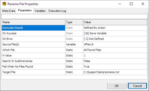The image size is (149, 91).
Task: Click the Name column header
Action: click(x=34, y=22)
